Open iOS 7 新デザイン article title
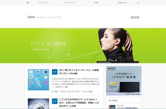 [79, 72]
